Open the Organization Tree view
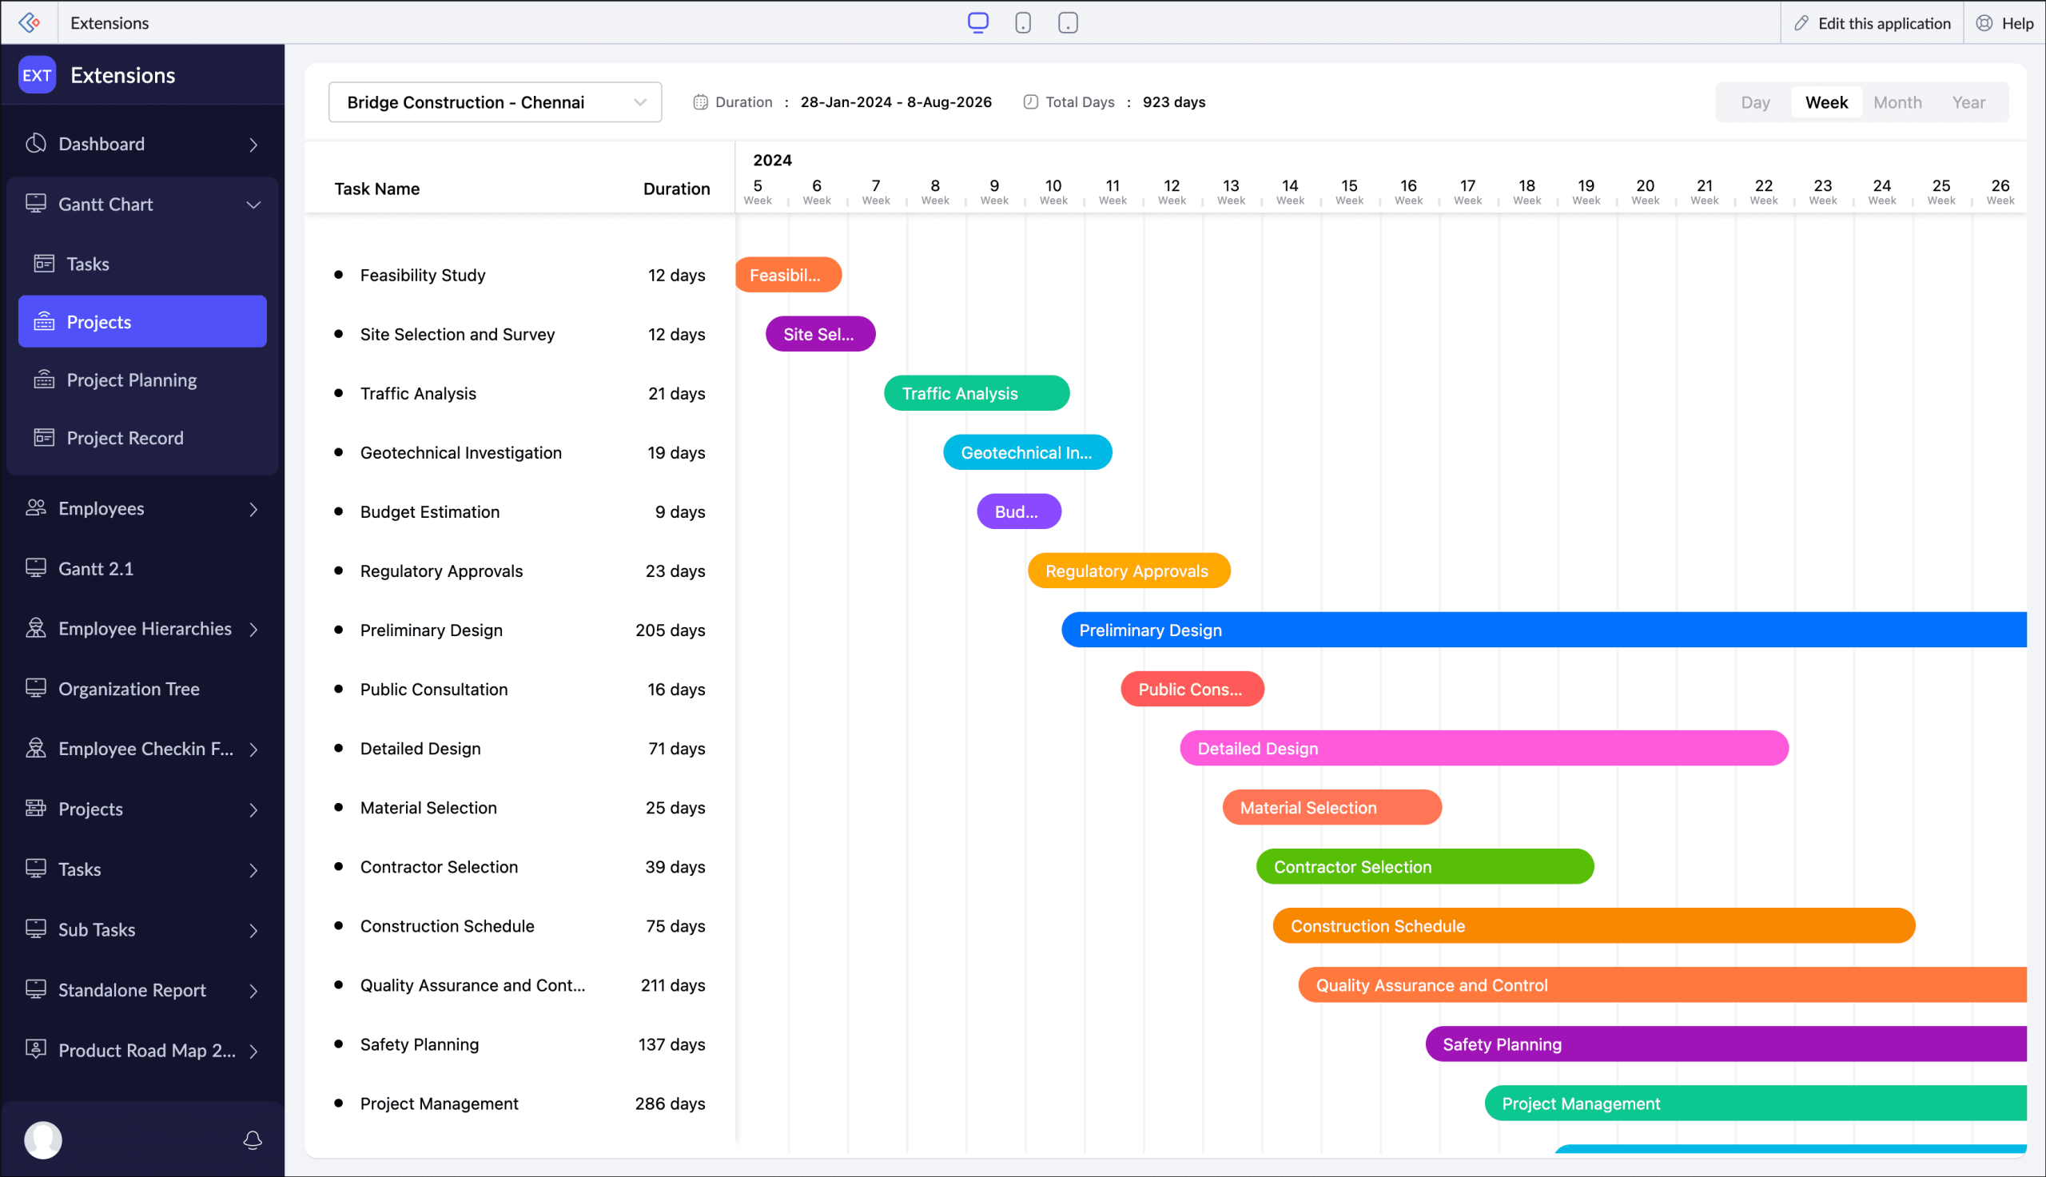This screenshot has height=1177, width=2046. coord(129,689)
